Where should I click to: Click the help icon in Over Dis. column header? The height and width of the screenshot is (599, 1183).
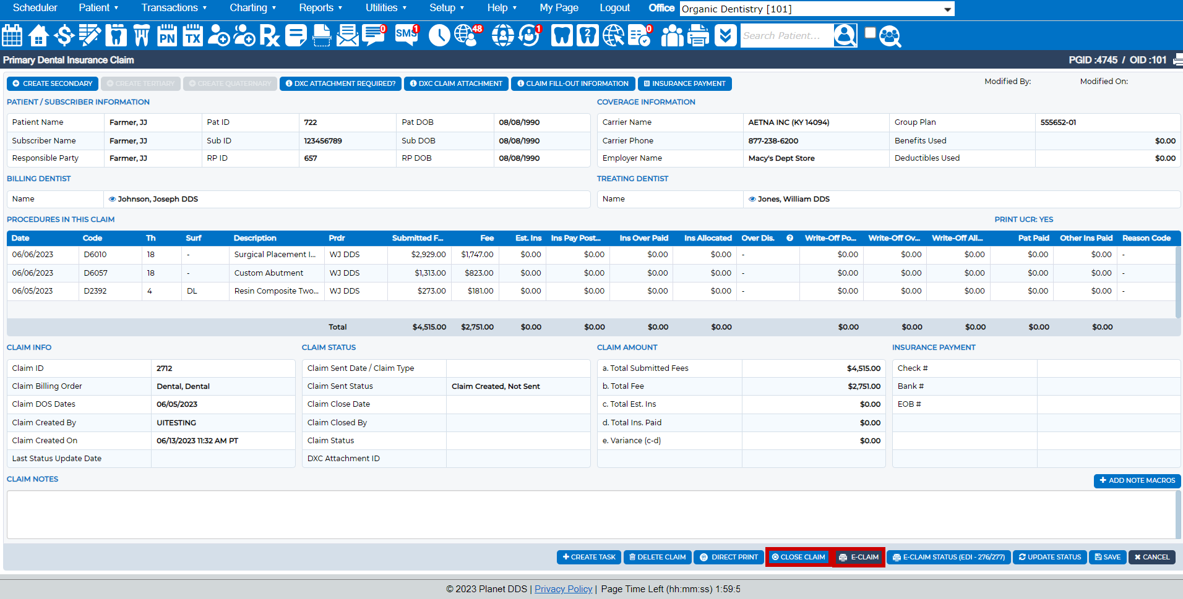pos(789,238)
